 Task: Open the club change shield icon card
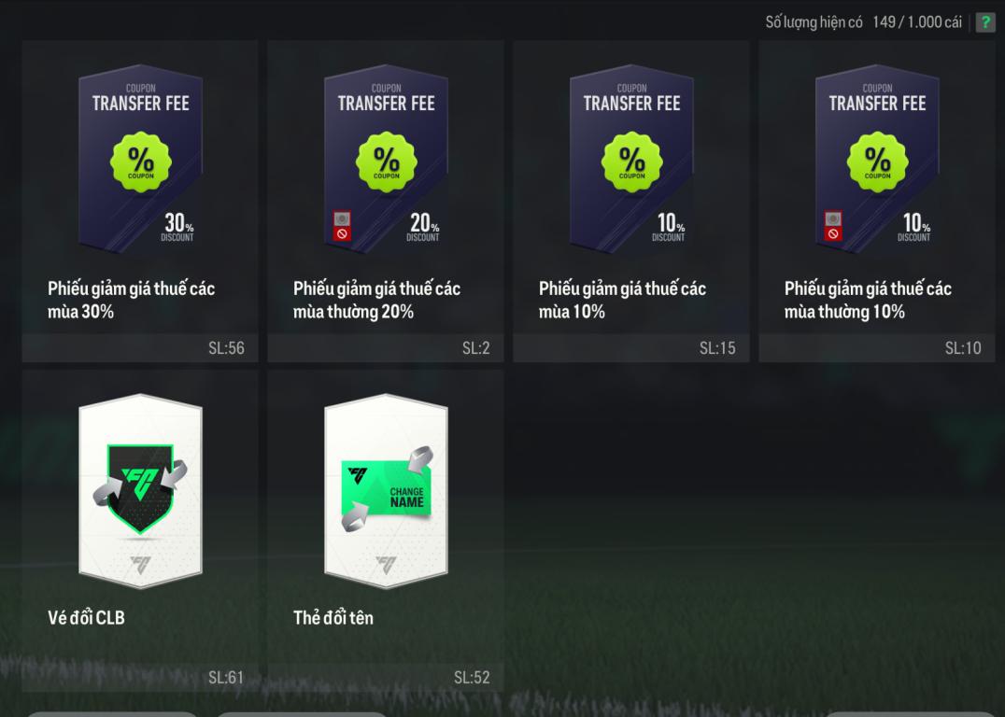tap(140, 491)
